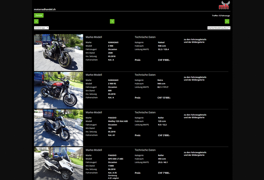Image resolution: width=264 pixels, height=180 pixels.
Task: Go back with the Zurück button
Action: [x=39, y=15]
